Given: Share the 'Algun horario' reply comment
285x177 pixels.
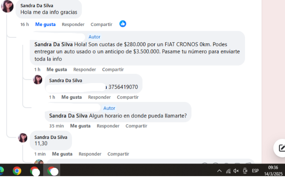Looking at the screenshot, I should coord(136,126).
